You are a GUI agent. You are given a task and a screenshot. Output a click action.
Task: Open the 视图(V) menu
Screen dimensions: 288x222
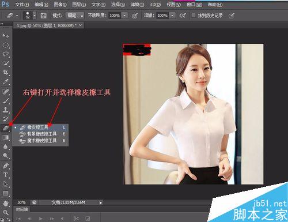pyautogui.click(x=173, y=4)
